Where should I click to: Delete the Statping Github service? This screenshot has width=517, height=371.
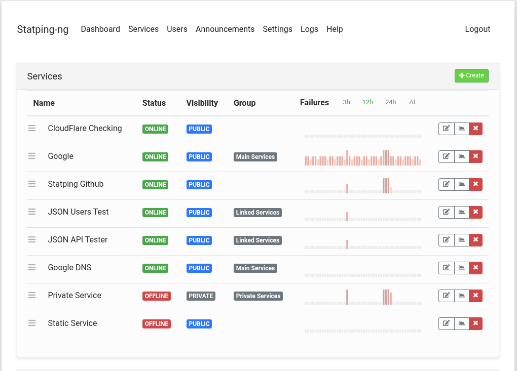click(475, 184)
